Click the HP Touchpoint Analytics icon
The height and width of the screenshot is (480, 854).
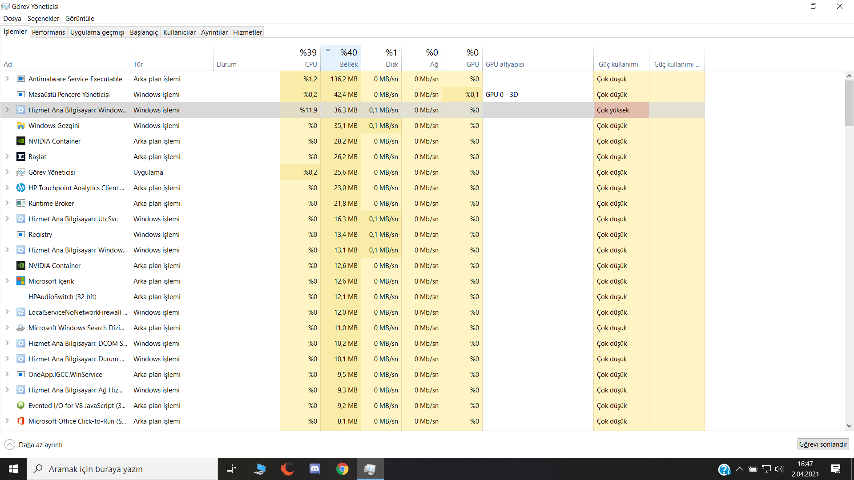(20, 188)
